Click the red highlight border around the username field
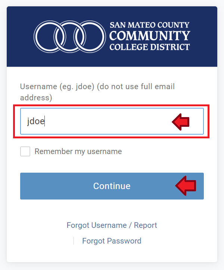Screen dimensions: 224x270 coord(111,105)
